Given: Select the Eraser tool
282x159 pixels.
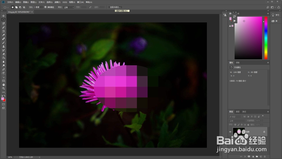Looking at the screenshot, I should 3,54.
